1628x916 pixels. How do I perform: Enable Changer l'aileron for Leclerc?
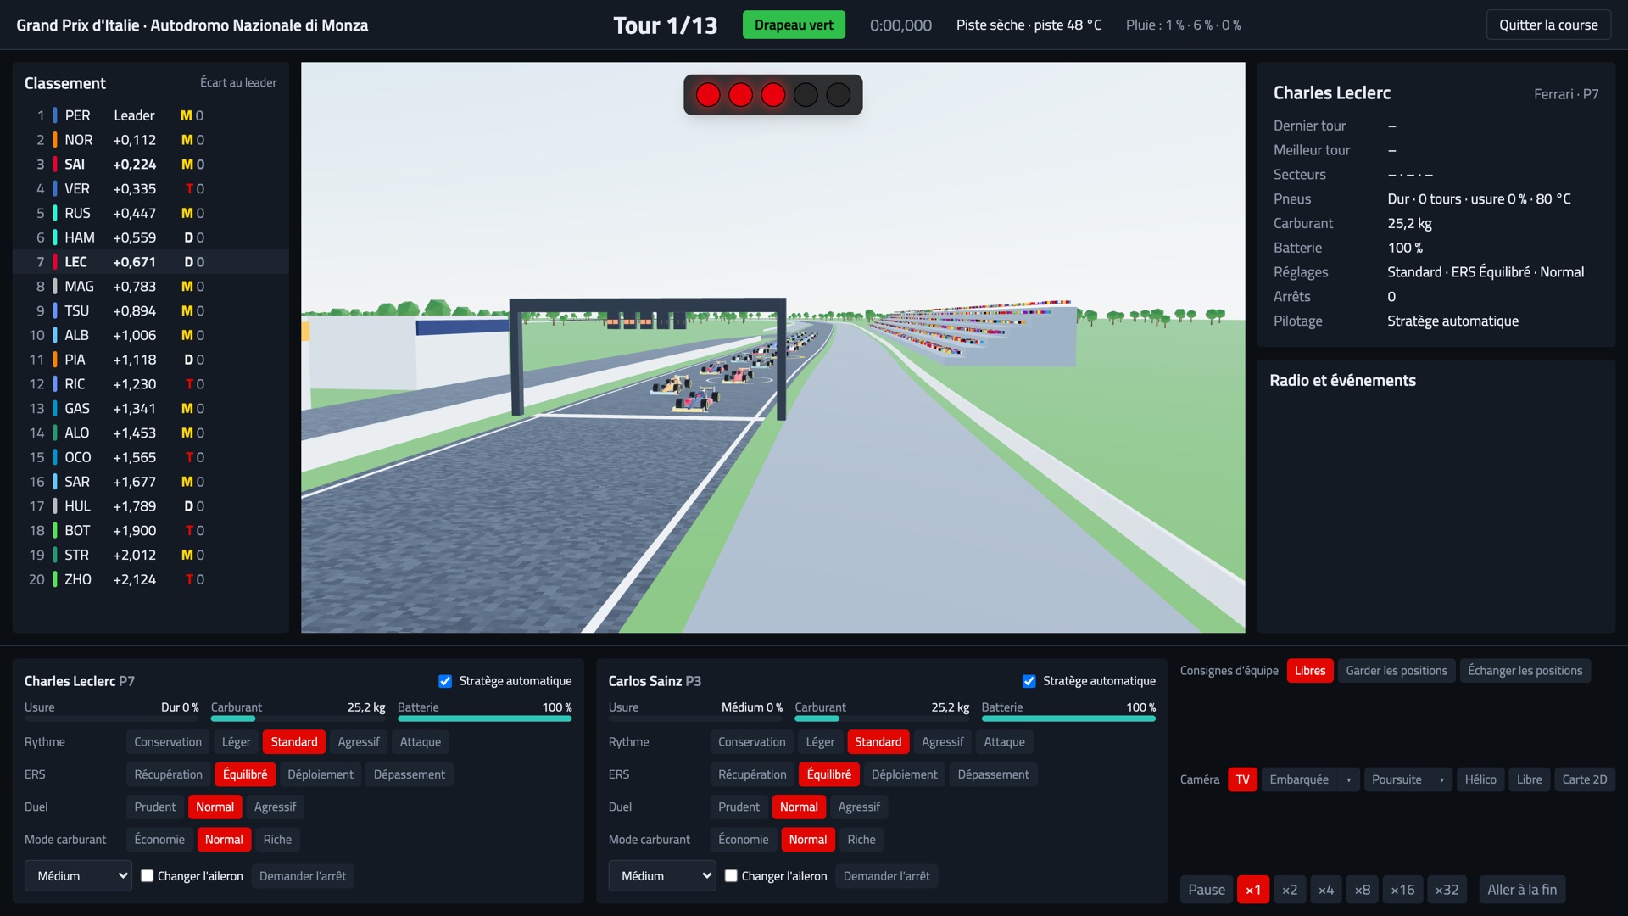coord(148,876)
